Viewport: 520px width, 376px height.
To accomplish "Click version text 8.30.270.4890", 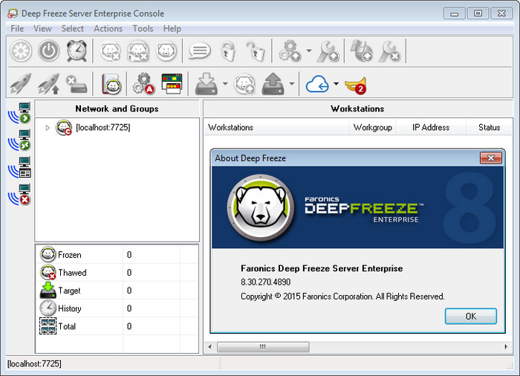I will tap(266, 282).
